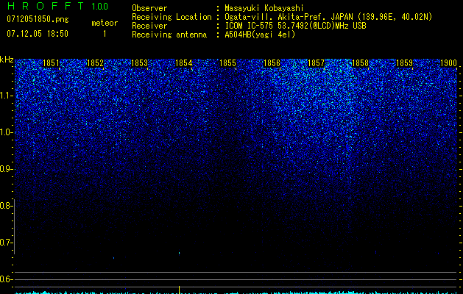Click the meteor count 1
The width and height of the screenshot is (463, 294).
pyautogui.click(x=105, y=34)
